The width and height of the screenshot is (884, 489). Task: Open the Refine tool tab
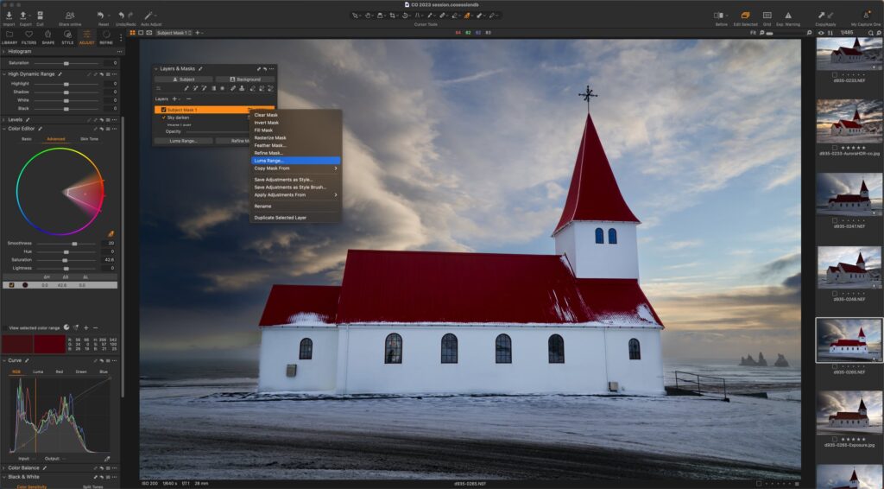point(106,37)
